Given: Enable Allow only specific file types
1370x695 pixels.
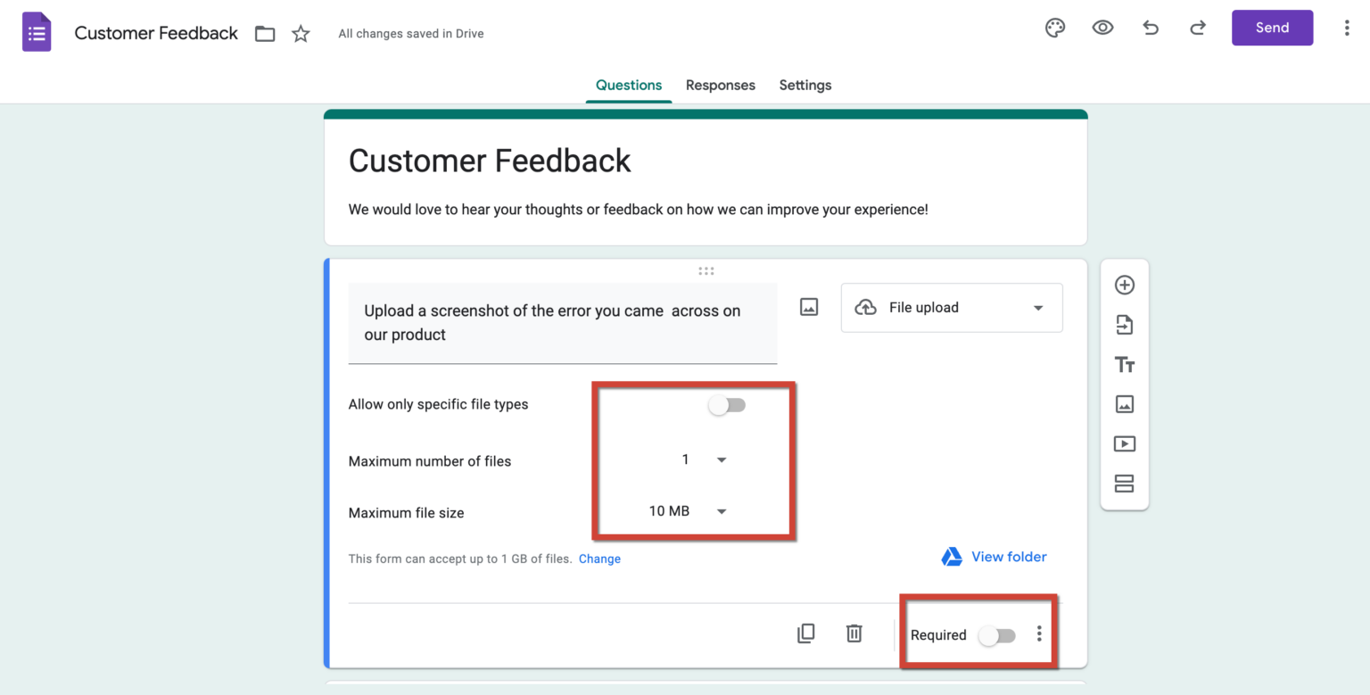Looking at the screenshot, I should click(727, 404).
